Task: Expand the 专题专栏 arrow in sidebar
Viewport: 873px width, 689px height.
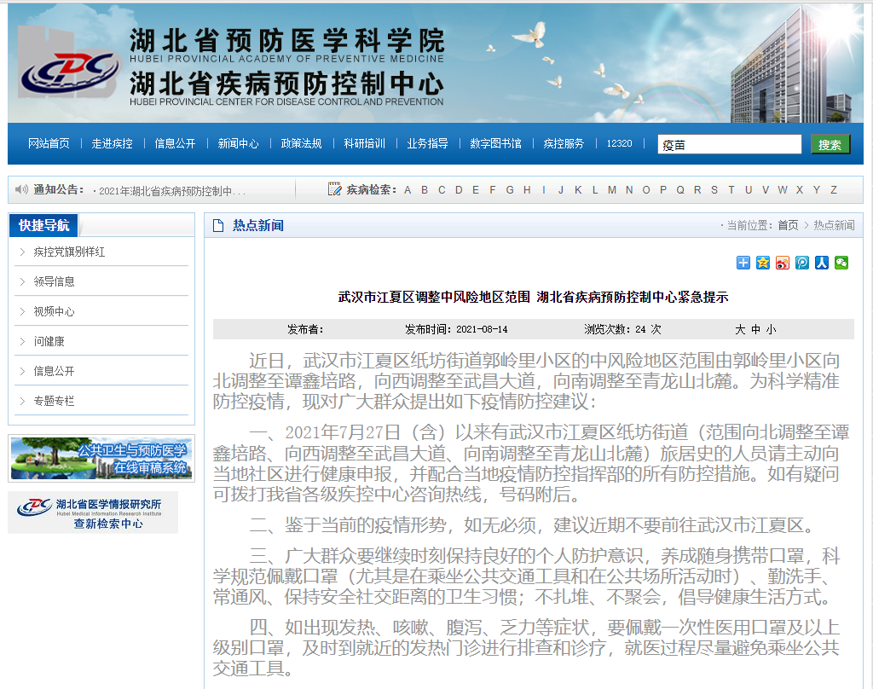Action: [x=22, y=401]
